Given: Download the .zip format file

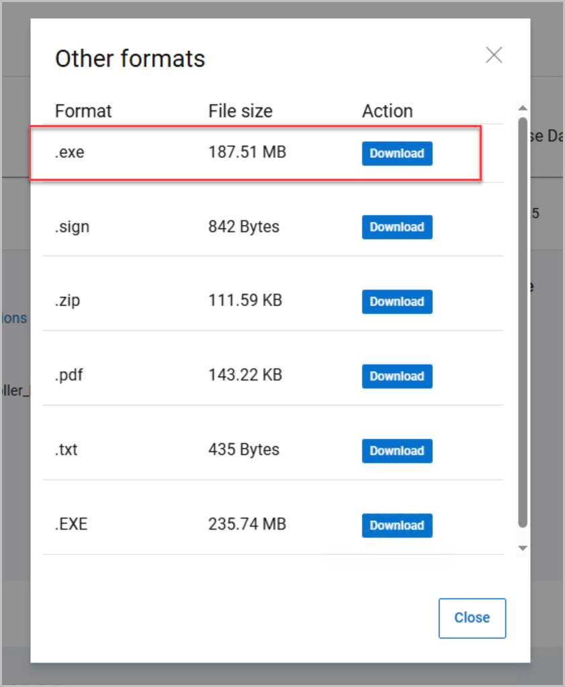Looking at the screenshot, I should click(397, 302).
